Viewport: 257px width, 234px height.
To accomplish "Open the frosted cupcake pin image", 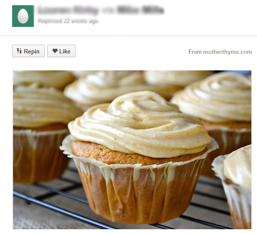I will 132,150.
